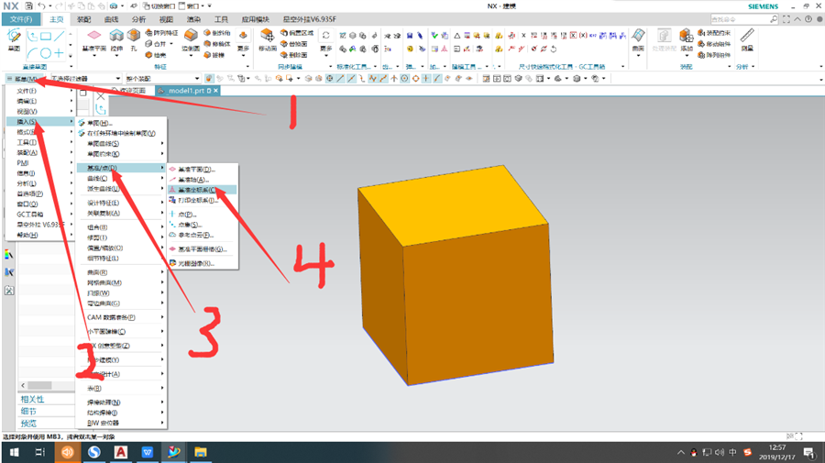Select the point (plus) sketch tool
Screen dimensions: 825x463
pos(59,53)
